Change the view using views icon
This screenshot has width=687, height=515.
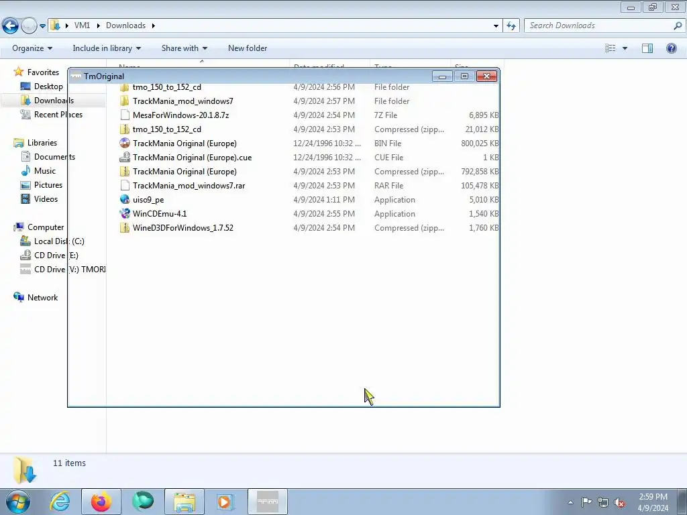click(611, 48)
